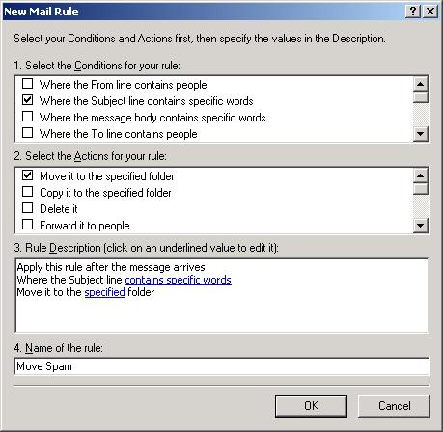The image size is (443, 432).
Task: Uncheck 'Move it to the specified folder'
Action: tap(27, 175)
